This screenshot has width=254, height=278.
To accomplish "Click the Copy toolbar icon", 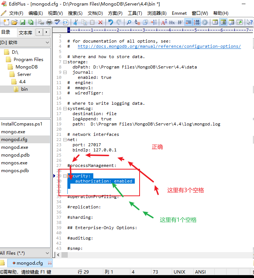I will 84,22.
